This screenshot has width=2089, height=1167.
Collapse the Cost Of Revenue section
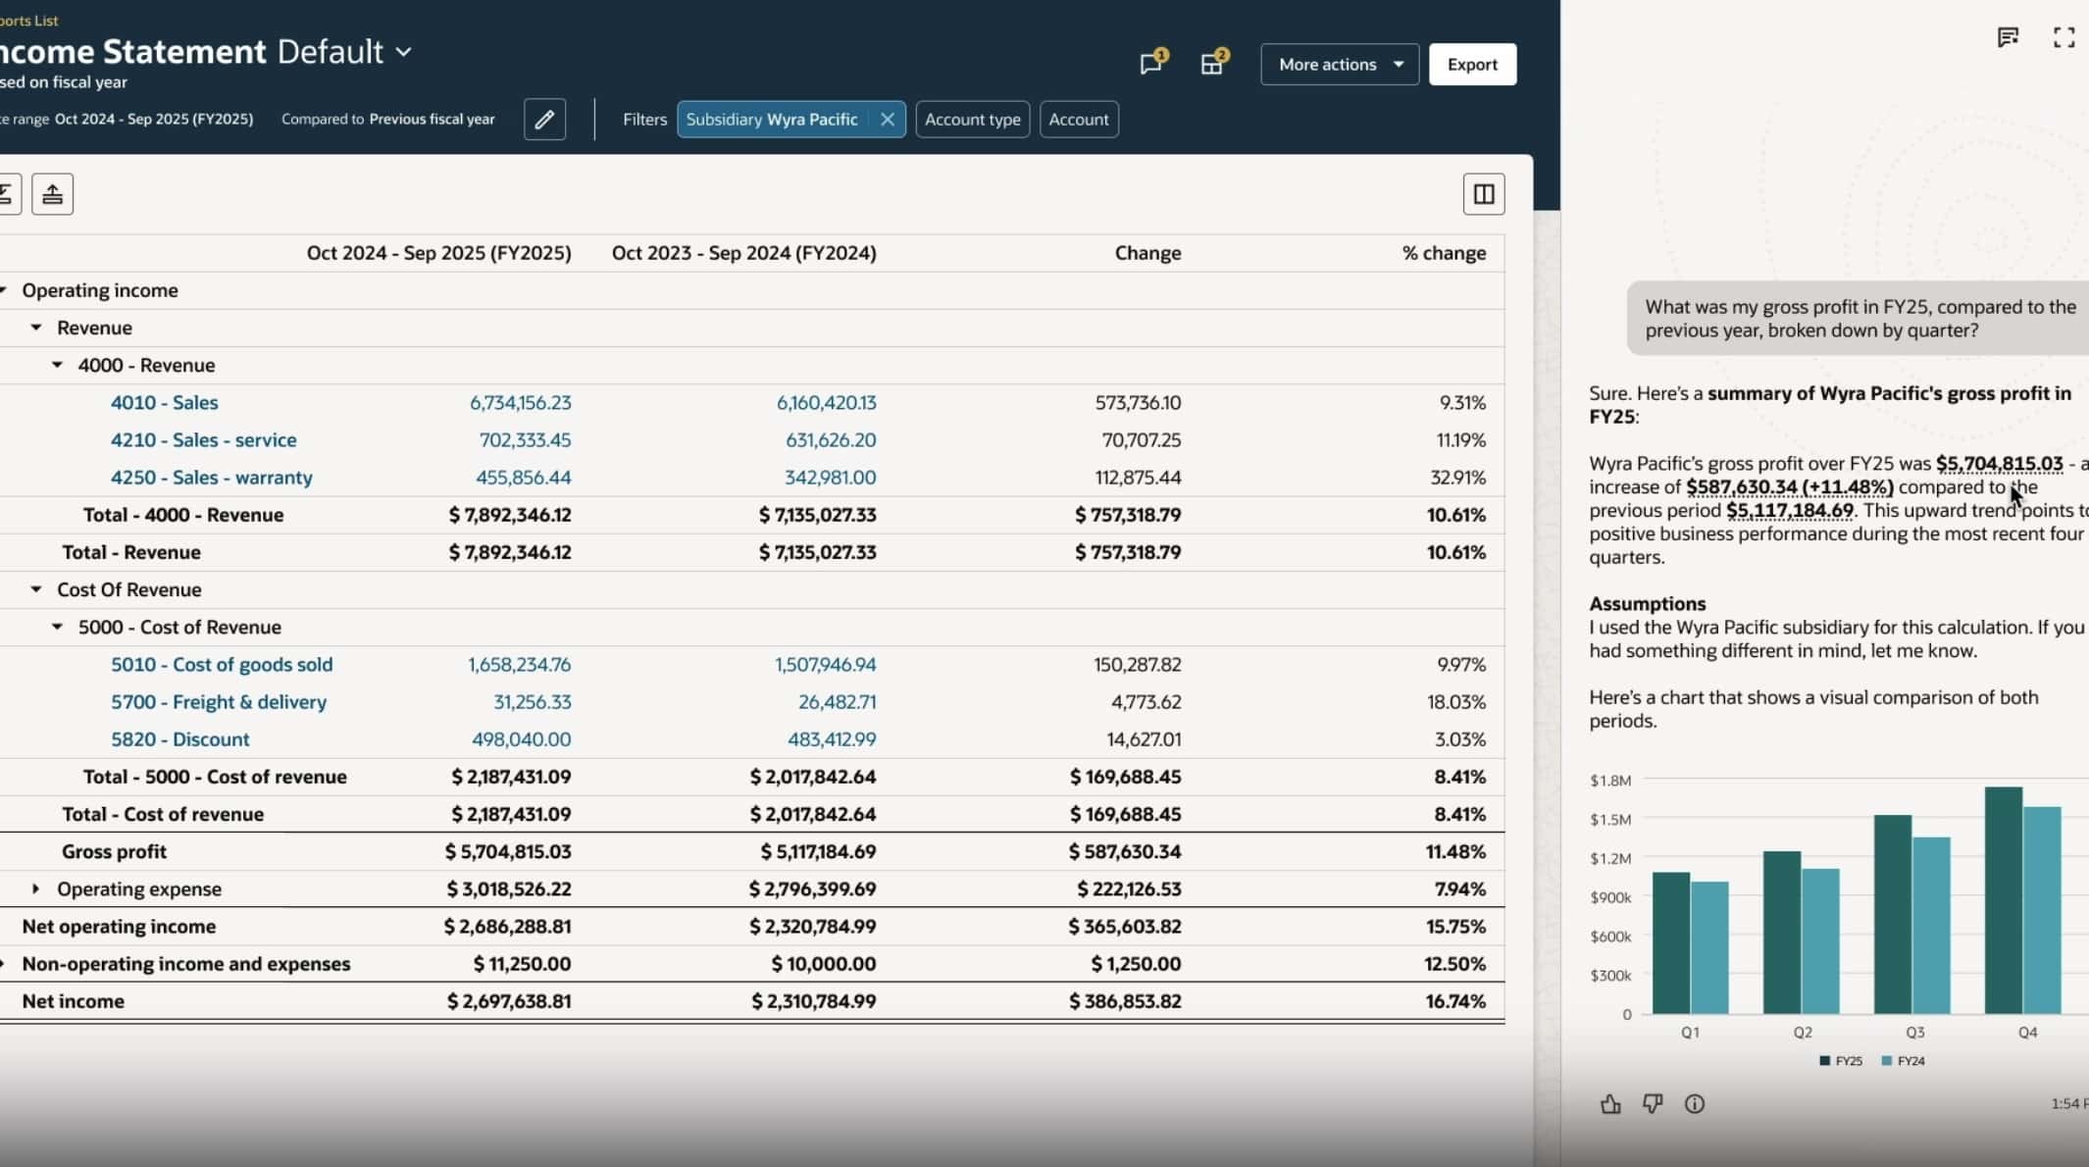point(36,589)
